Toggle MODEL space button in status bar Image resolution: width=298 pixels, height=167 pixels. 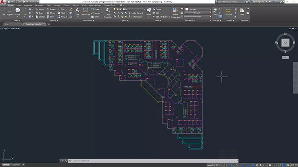(x=211, y=165)
